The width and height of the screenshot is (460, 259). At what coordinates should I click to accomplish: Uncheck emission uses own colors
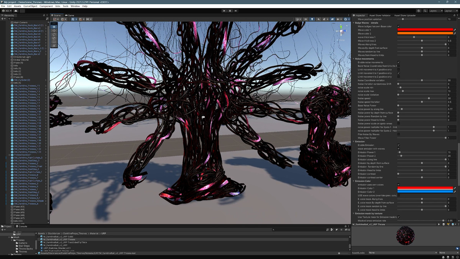tap(399, 185)
